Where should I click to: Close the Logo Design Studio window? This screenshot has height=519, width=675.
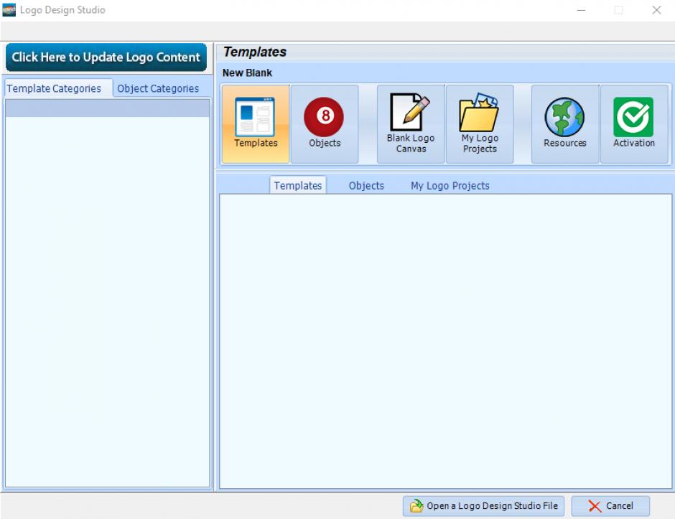(656, 10)
